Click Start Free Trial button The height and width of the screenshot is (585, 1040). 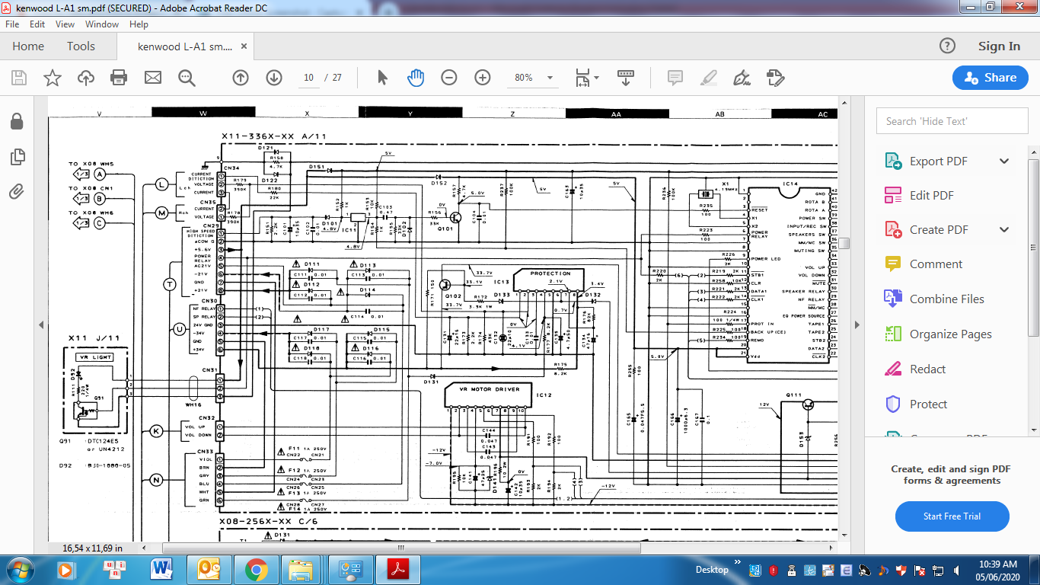(x=952, y=516)
